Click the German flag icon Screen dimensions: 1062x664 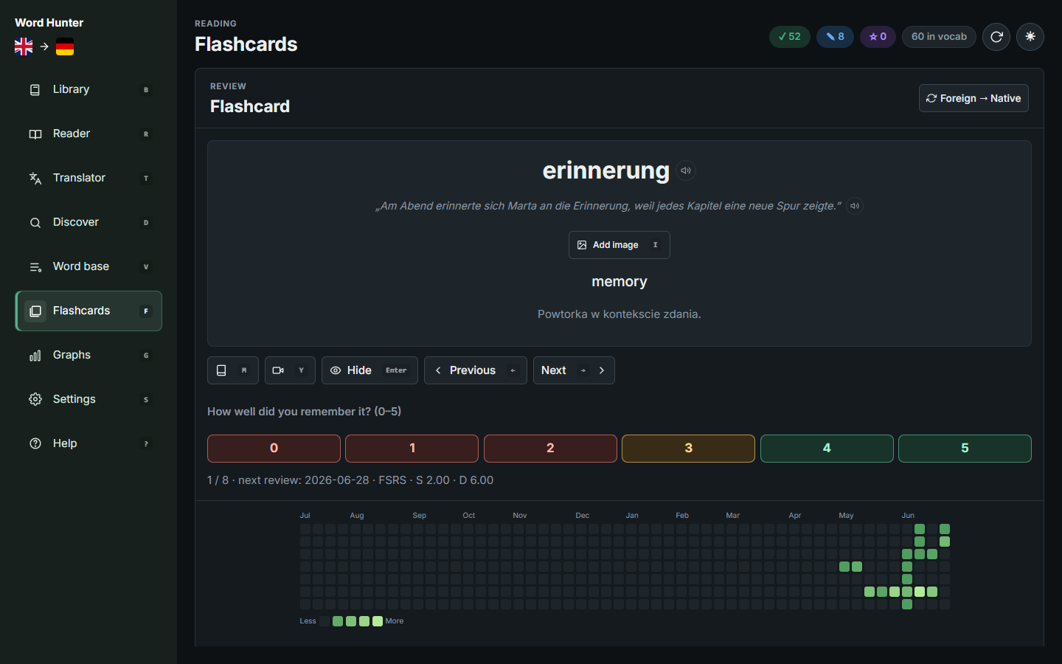click(x=65, y=46)
